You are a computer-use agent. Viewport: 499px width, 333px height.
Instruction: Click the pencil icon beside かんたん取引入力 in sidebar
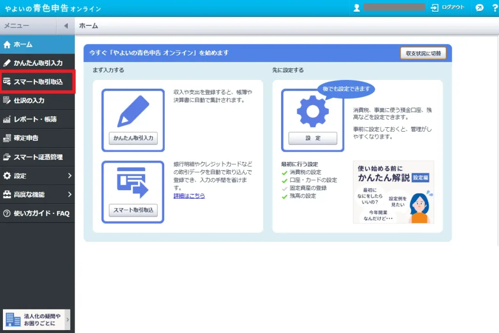click(x=7, y=63)
